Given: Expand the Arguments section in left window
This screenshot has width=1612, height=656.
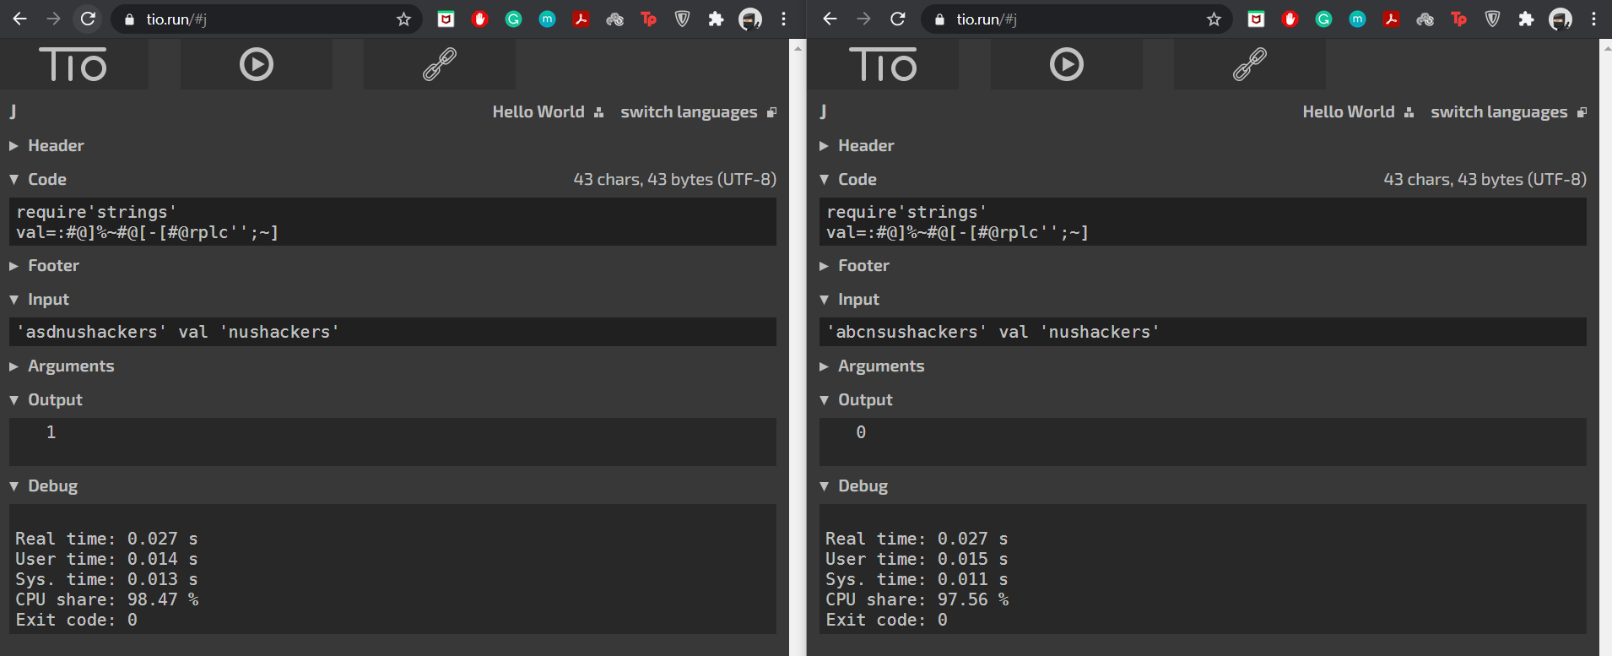Looking at the screenshot, I should (x=62, y=366).
